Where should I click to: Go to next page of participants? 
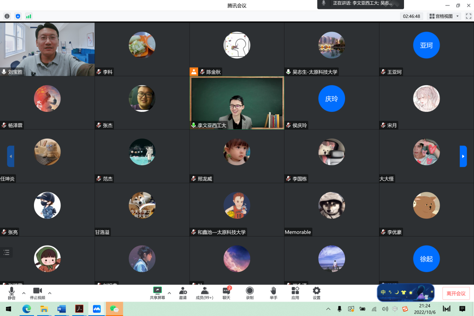[x=463, y=156]
